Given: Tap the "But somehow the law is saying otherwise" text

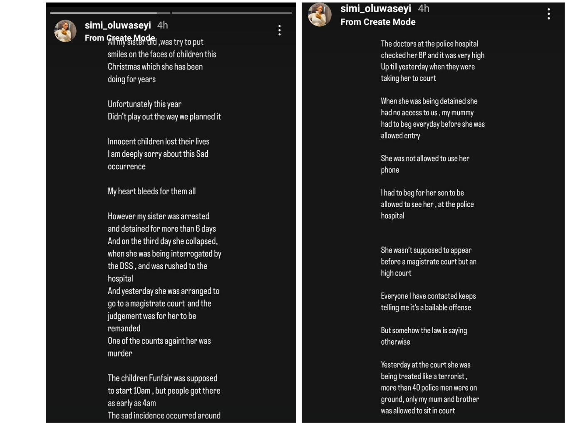Looking at the screenshot, I should pyautogui.click(x=424, y=336).
